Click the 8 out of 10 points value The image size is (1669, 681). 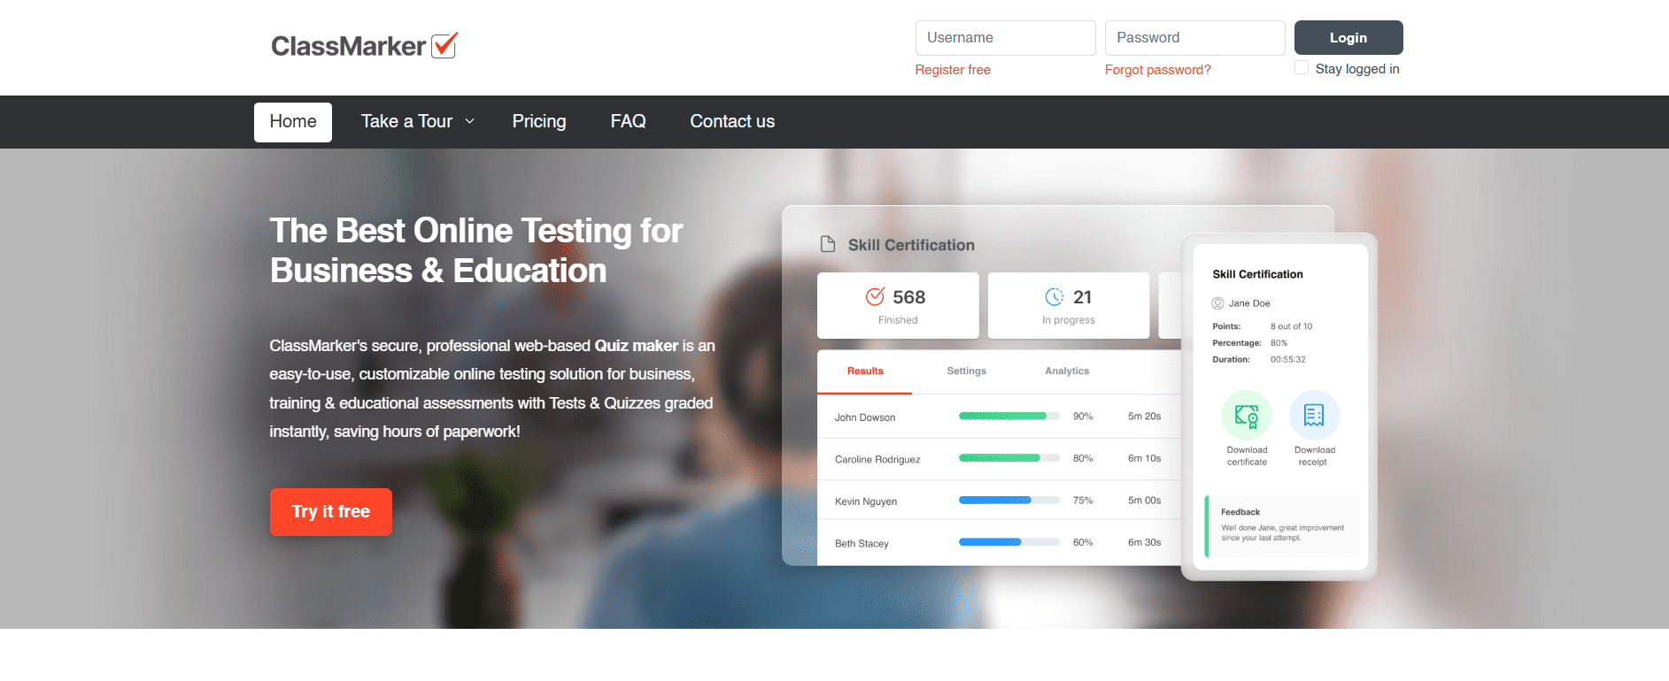click(x=1292, y=326)
